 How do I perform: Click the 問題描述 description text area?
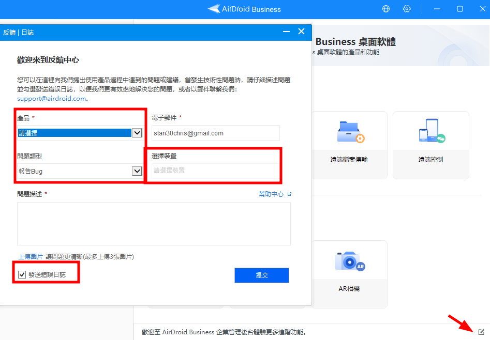(x=154, y=224)
